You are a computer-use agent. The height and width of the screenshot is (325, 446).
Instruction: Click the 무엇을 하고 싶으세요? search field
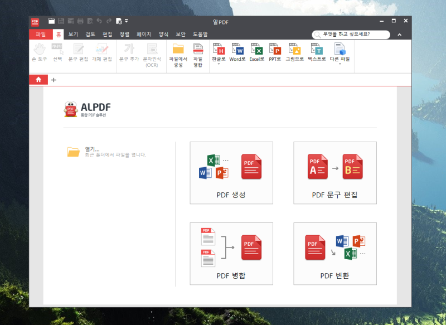pos(351,35)
